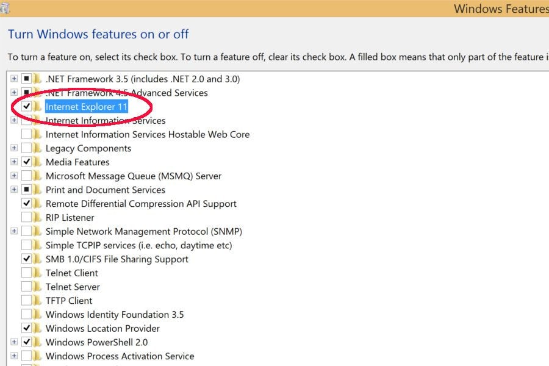Uncheck the Internet Explorer 11 checkbox

click(27, 106)
